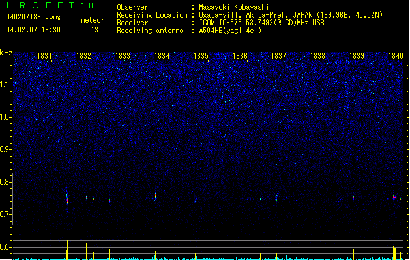This screenshot has height=260, width=410.
Task: Click the 1832 time axis marker
Action: point(83,56)
